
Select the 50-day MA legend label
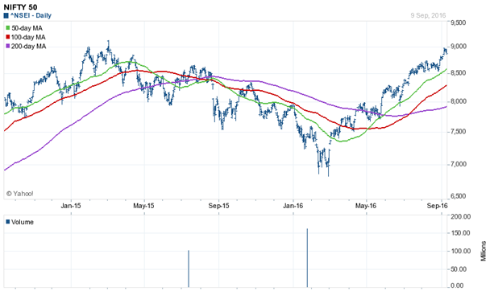tap(27, 28)
